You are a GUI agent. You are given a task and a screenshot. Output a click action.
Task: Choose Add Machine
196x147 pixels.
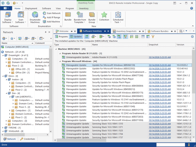tap(51, 22)
